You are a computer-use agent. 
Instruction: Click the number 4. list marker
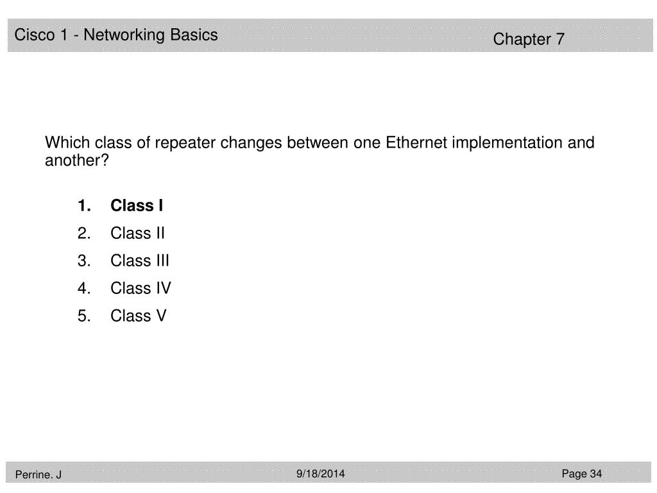pos(84,288)
